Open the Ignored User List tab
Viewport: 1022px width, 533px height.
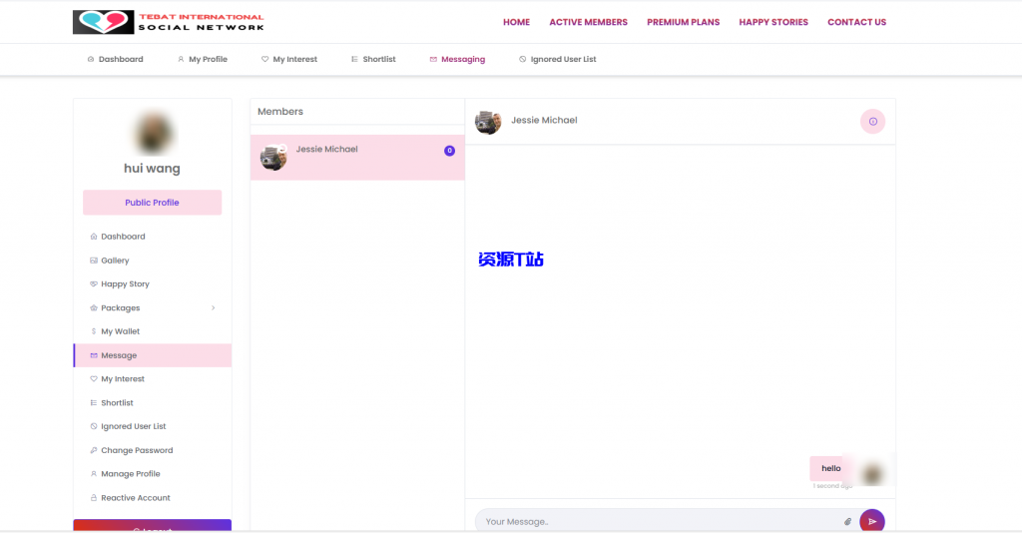click(x=557, y=60)
